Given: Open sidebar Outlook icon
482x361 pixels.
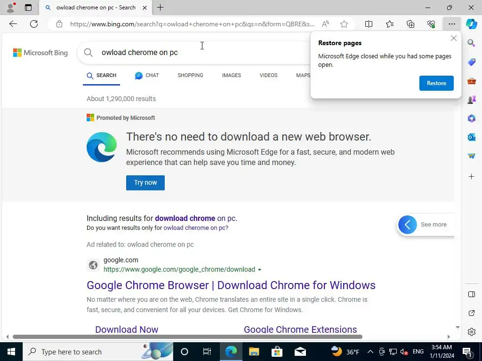Looking at the screenshot, I should pyautogui.click(x=471, y=137).
